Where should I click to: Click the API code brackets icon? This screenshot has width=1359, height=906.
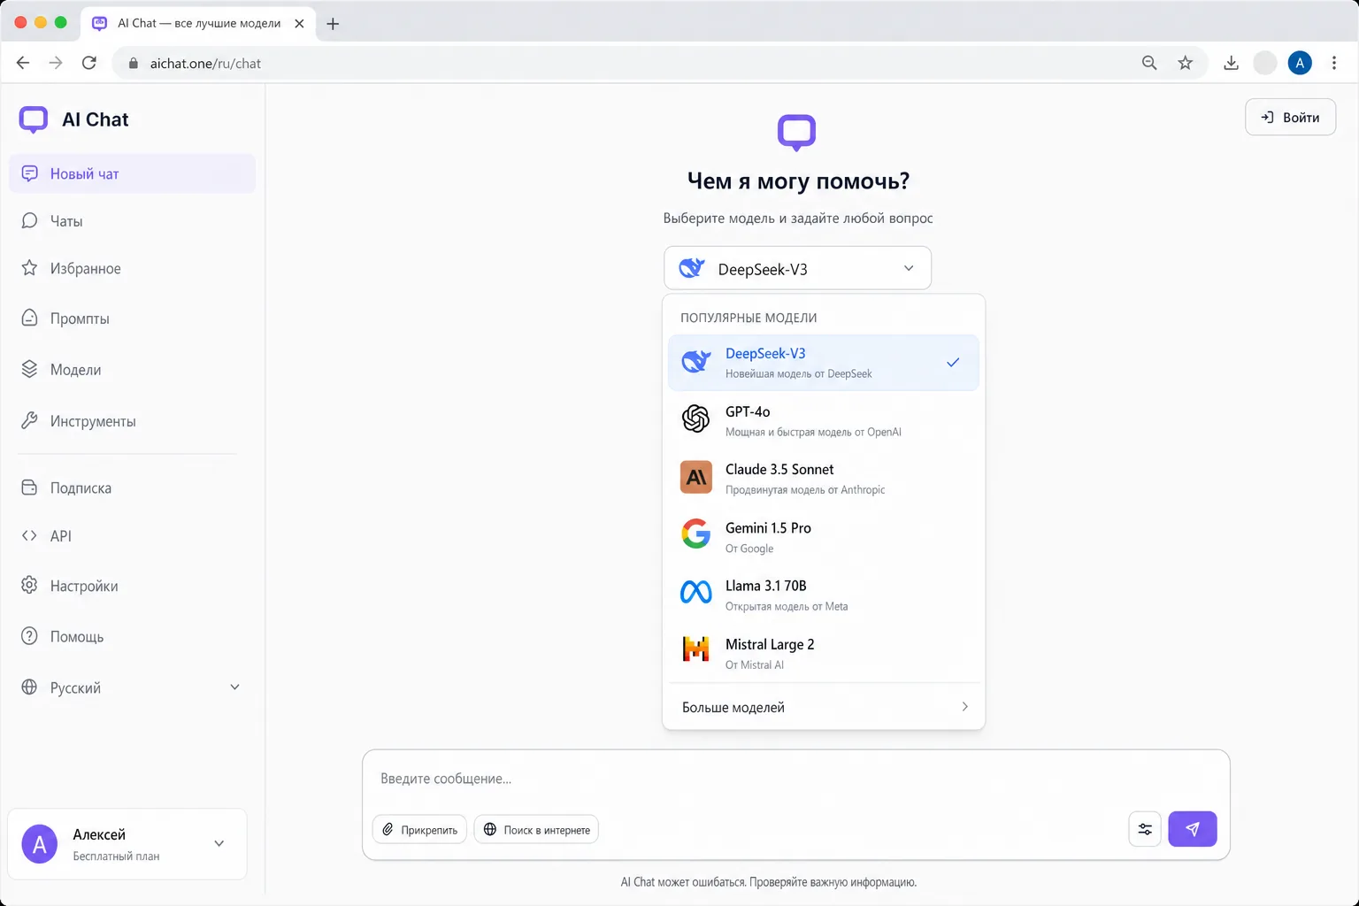point(29,535)
